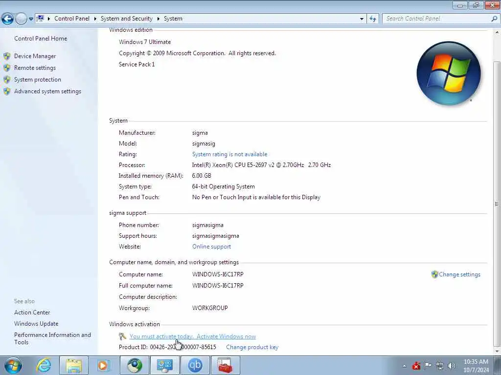Open Advanced system settings
The height and width of the screenshot is (375, 501).
point(47,91)
